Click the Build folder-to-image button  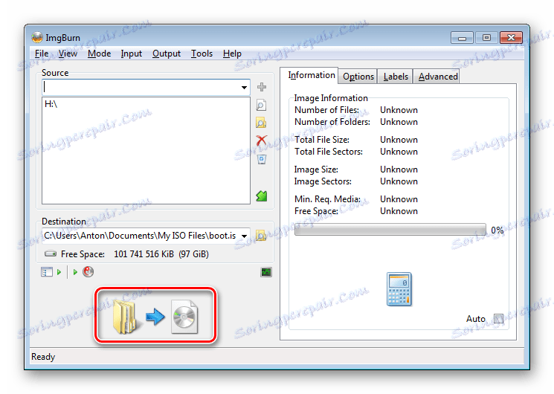click(155, 315)
